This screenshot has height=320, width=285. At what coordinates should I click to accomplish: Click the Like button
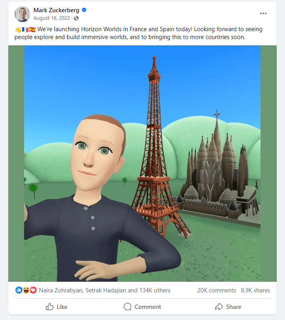tap(56, 307)
